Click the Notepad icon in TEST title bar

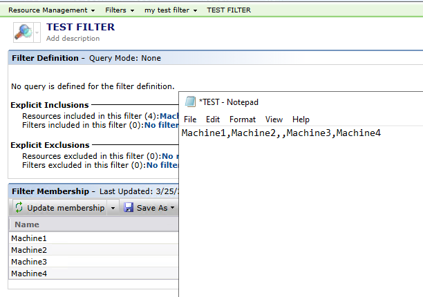click(x=190, y=102)
